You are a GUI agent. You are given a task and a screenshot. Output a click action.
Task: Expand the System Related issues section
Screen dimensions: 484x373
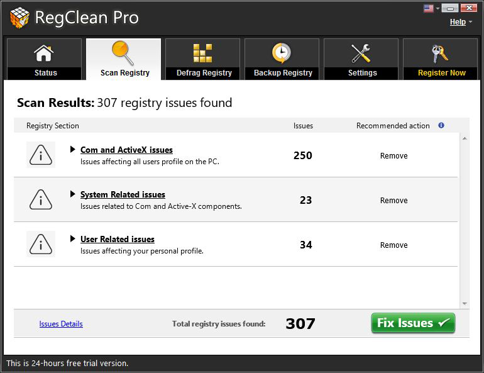(73, 194)
